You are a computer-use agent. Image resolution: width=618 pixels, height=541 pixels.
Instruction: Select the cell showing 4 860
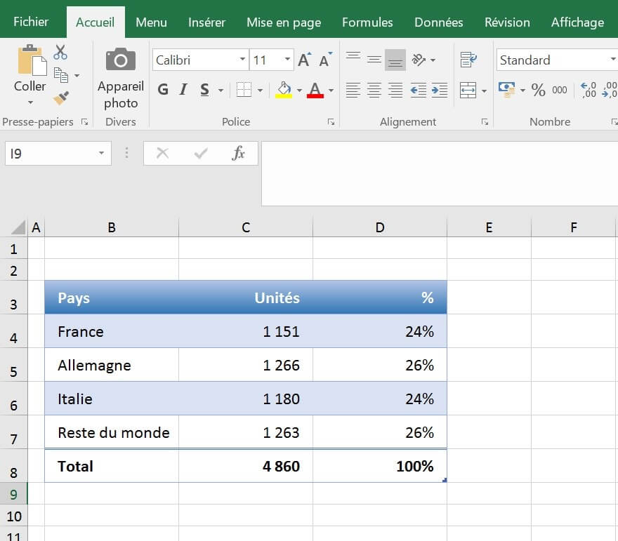246,466
